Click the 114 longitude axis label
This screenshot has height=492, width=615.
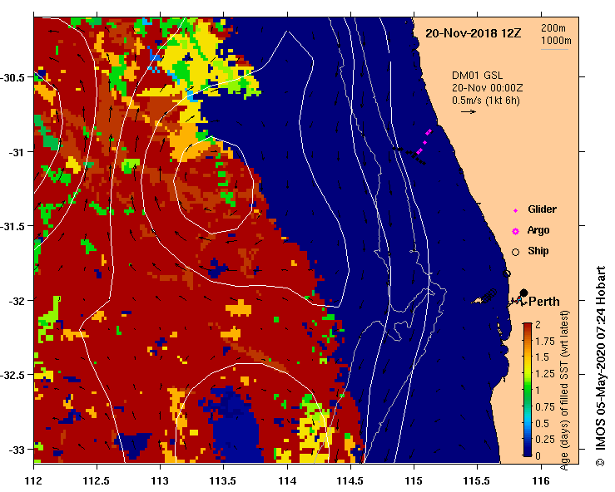tap(287, 480)
